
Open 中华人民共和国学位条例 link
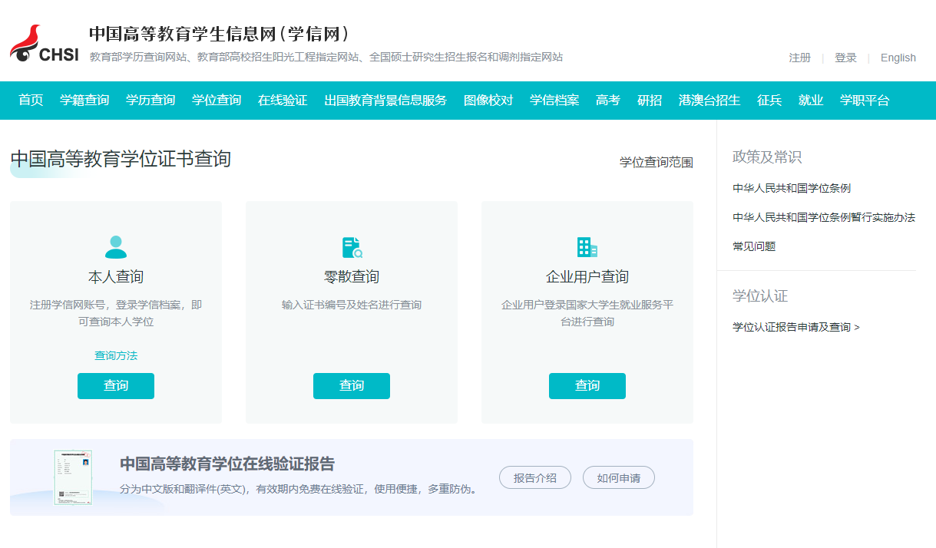(x=792, y=188)
